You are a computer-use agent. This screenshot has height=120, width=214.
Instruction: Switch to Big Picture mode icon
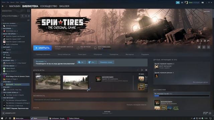click(203, 3)
